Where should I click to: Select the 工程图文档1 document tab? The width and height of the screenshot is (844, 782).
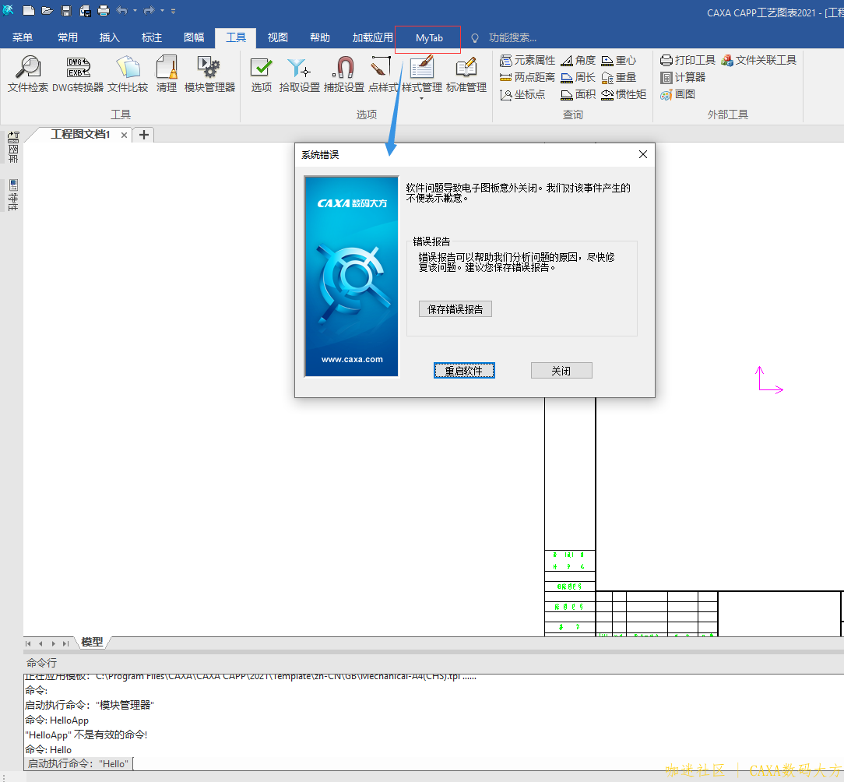click(79, 134)
